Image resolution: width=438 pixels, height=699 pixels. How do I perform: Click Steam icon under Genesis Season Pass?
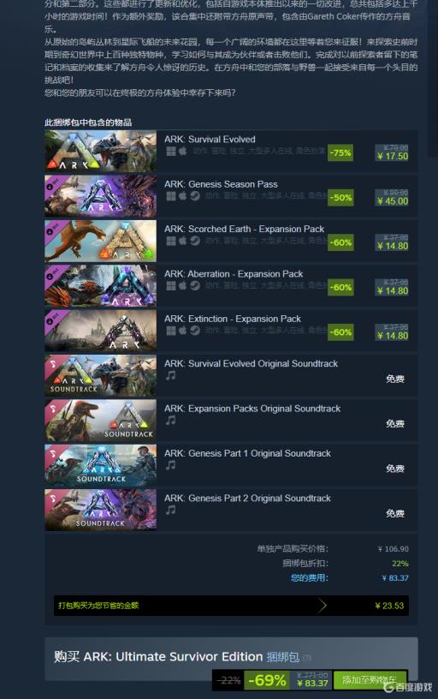[x=195, y=196]
